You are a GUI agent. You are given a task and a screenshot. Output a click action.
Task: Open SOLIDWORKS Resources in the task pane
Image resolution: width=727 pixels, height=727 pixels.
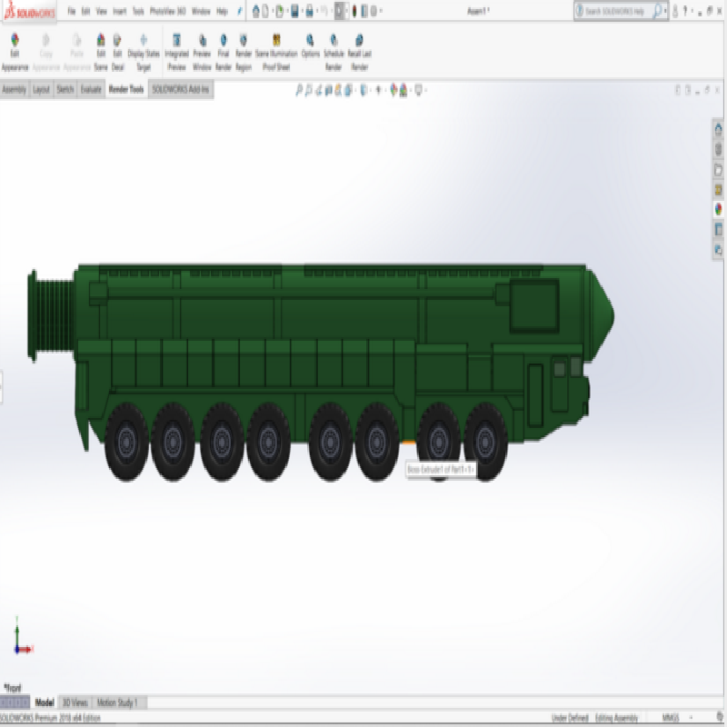(719, 128)
